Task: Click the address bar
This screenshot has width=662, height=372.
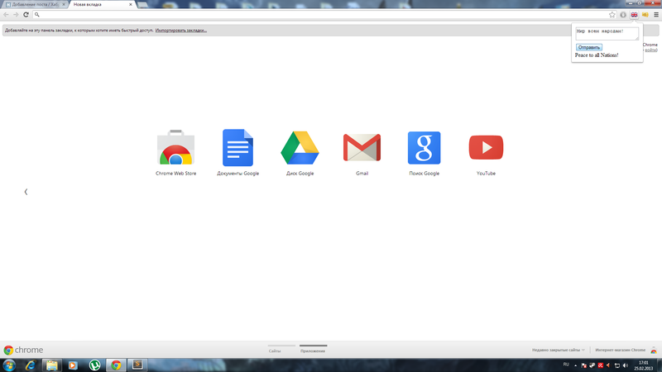Action: pos(323,15)
